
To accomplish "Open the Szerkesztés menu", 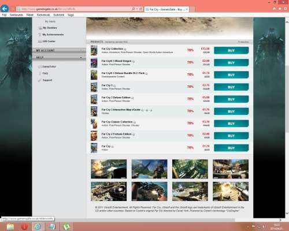I will tap(16, 15).
